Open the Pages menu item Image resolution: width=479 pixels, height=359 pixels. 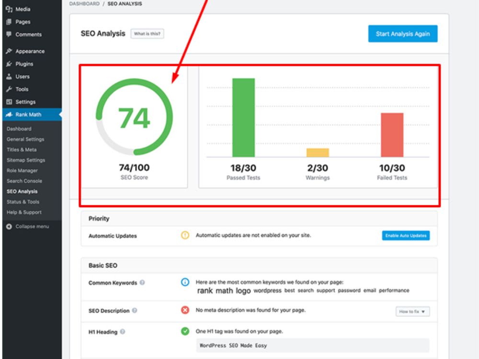click(x=32, y=22)
